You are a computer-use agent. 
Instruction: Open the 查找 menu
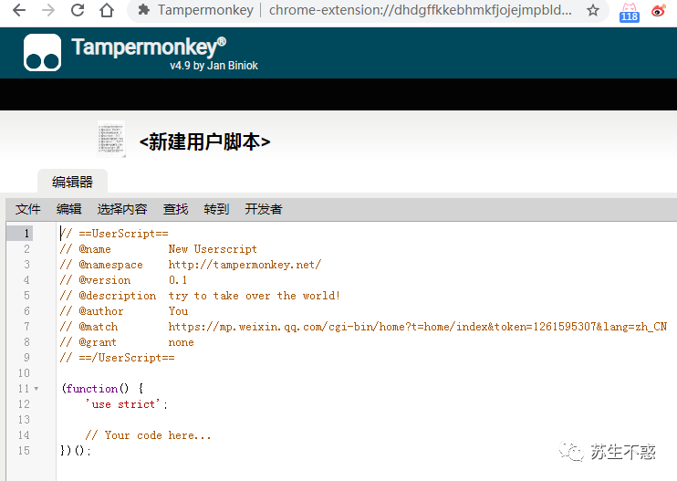176,209
